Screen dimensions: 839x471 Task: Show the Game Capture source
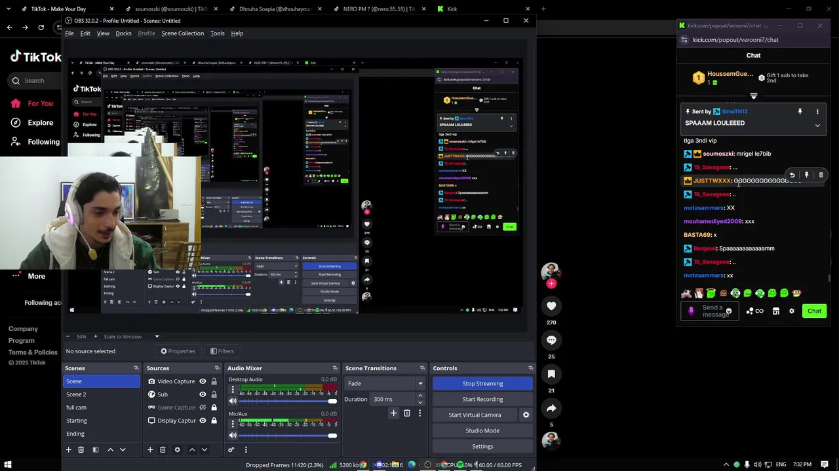click(203, 408)
